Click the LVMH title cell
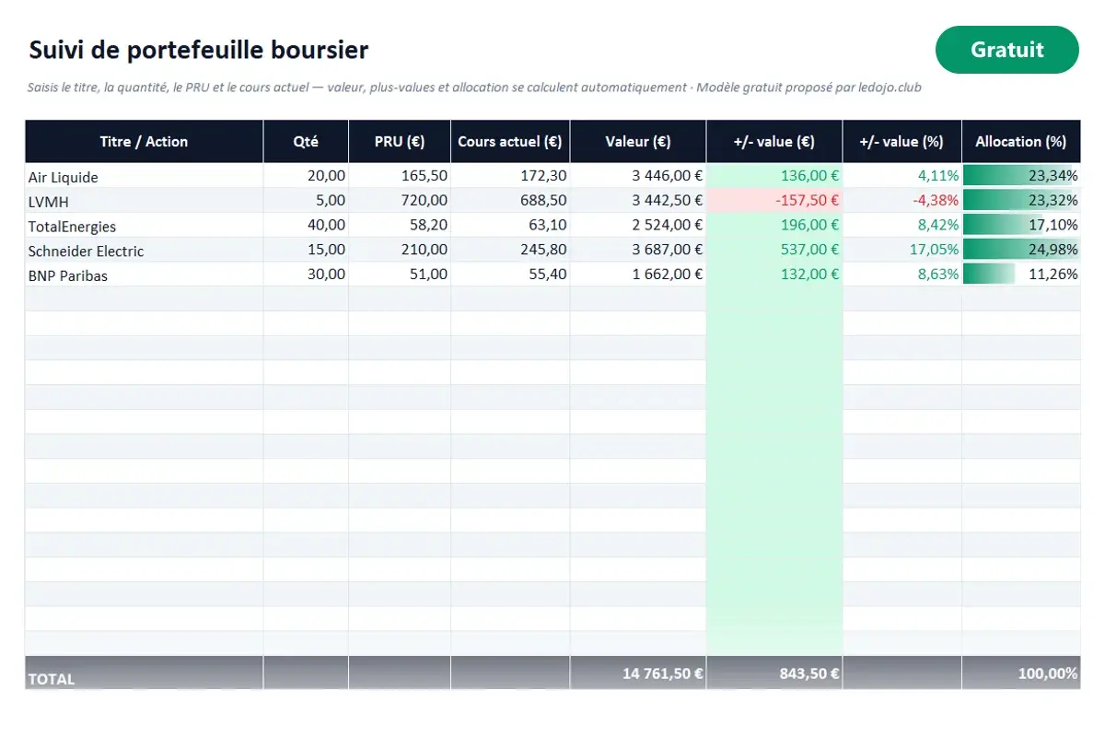Screen dimensions: 1105x737 (x=145, y=201)
